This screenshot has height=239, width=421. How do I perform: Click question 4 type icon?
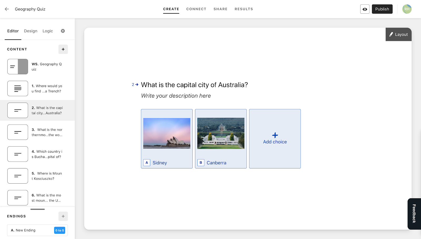pos(18,154)
